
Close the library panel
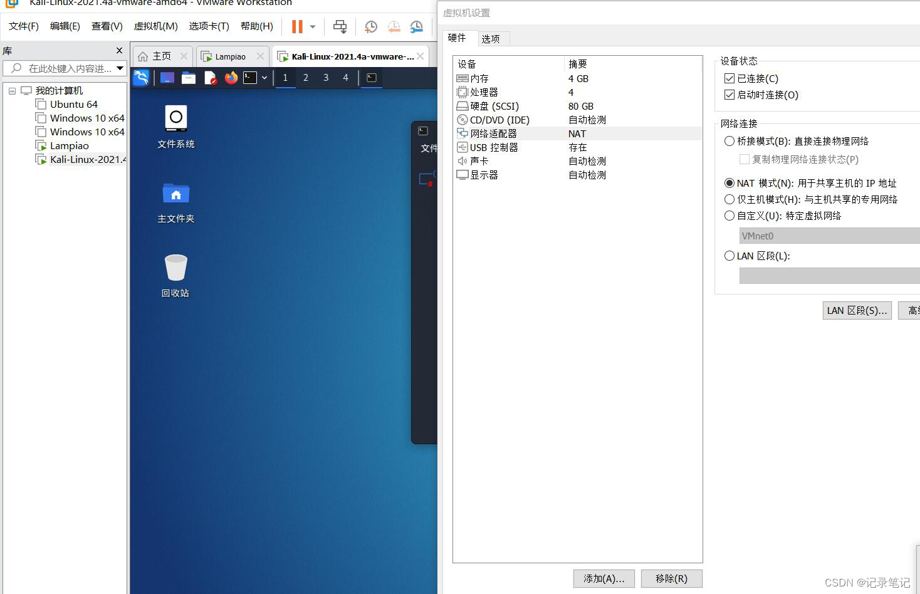coord(120,50)
